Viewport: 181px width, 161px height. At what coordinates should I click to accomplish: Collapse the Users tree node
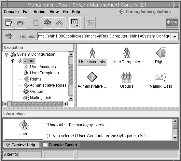[x=13, y=60]
